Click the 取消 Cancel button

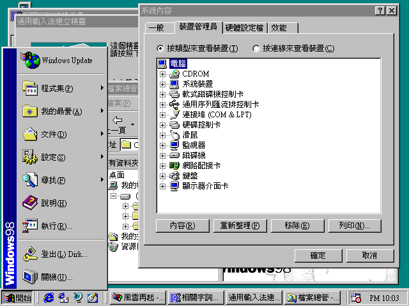point(370,256)
